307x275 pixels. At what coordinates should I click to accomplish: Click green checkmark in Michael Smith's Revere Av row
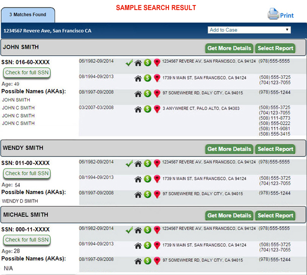coord(129,230)
